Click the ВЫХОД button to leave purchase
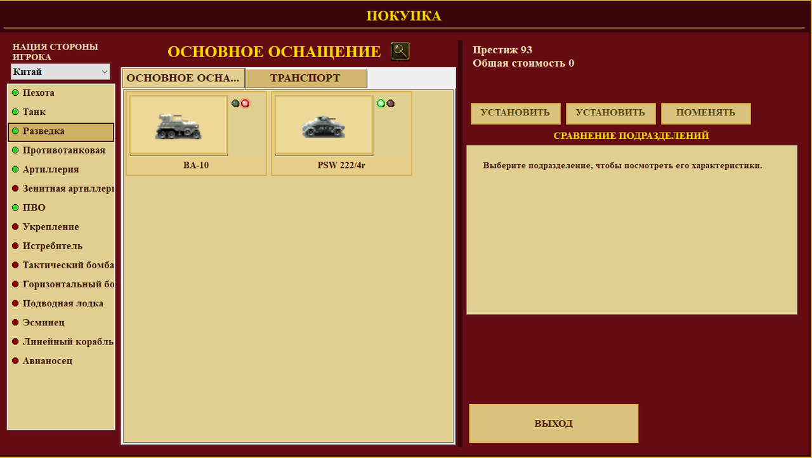The height and width of the screenshot is (458, 812). tap(553, 423)
